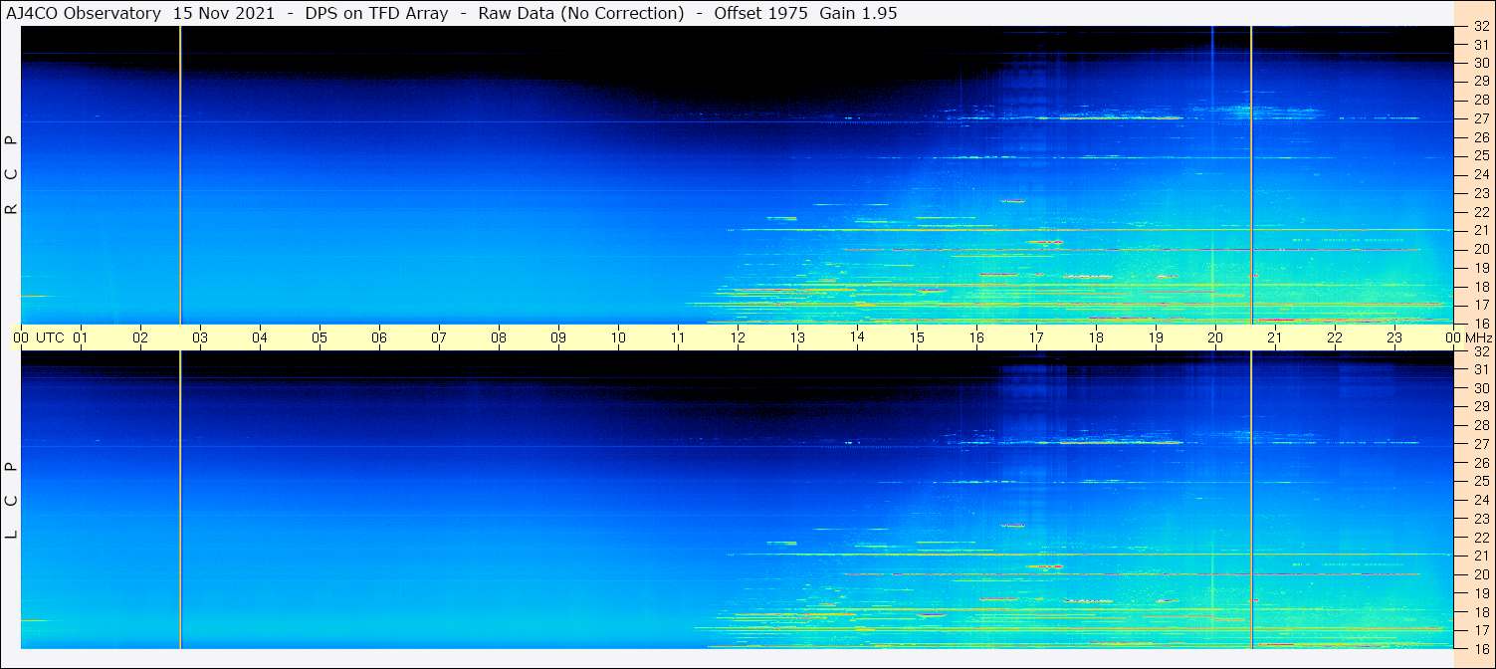Select hour '17' on the time axis
The image size is (1496, 669).
tap(1036, 337)
